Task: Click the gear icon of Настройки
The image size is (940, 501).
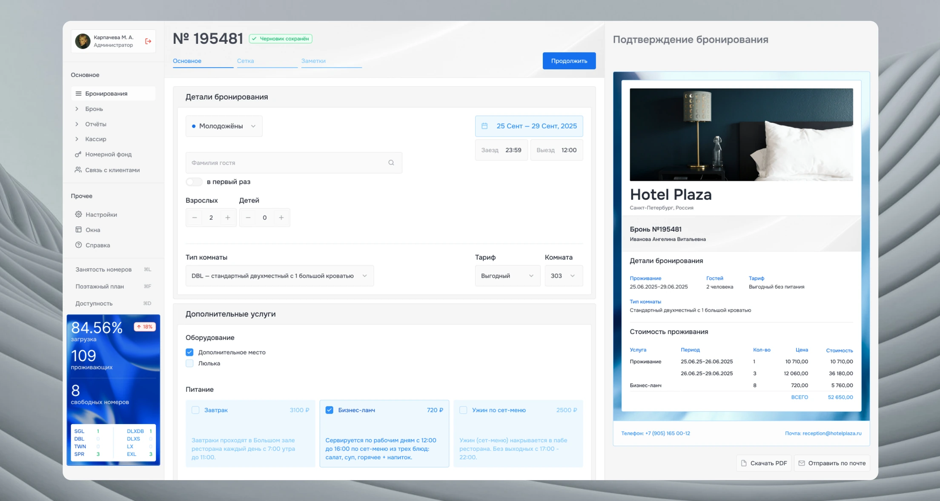Action: tap(78, 214)
